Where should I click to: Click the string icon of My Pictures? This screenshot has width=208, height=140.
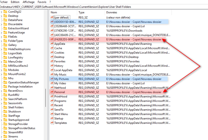tap(52, 79)
